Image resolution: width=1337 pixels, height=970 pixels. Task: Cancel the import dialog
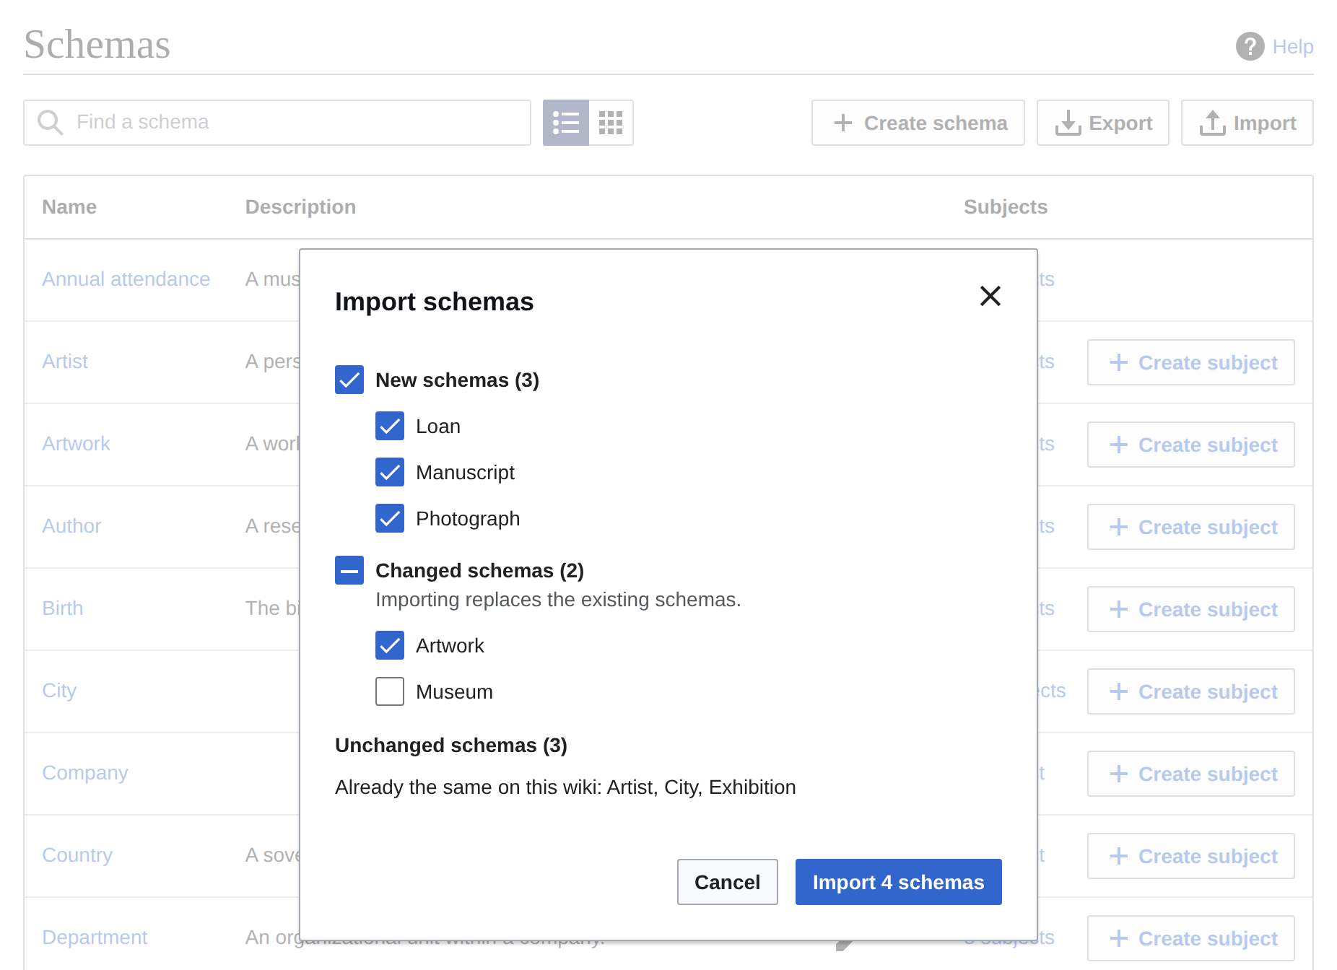tap(727, 882)
